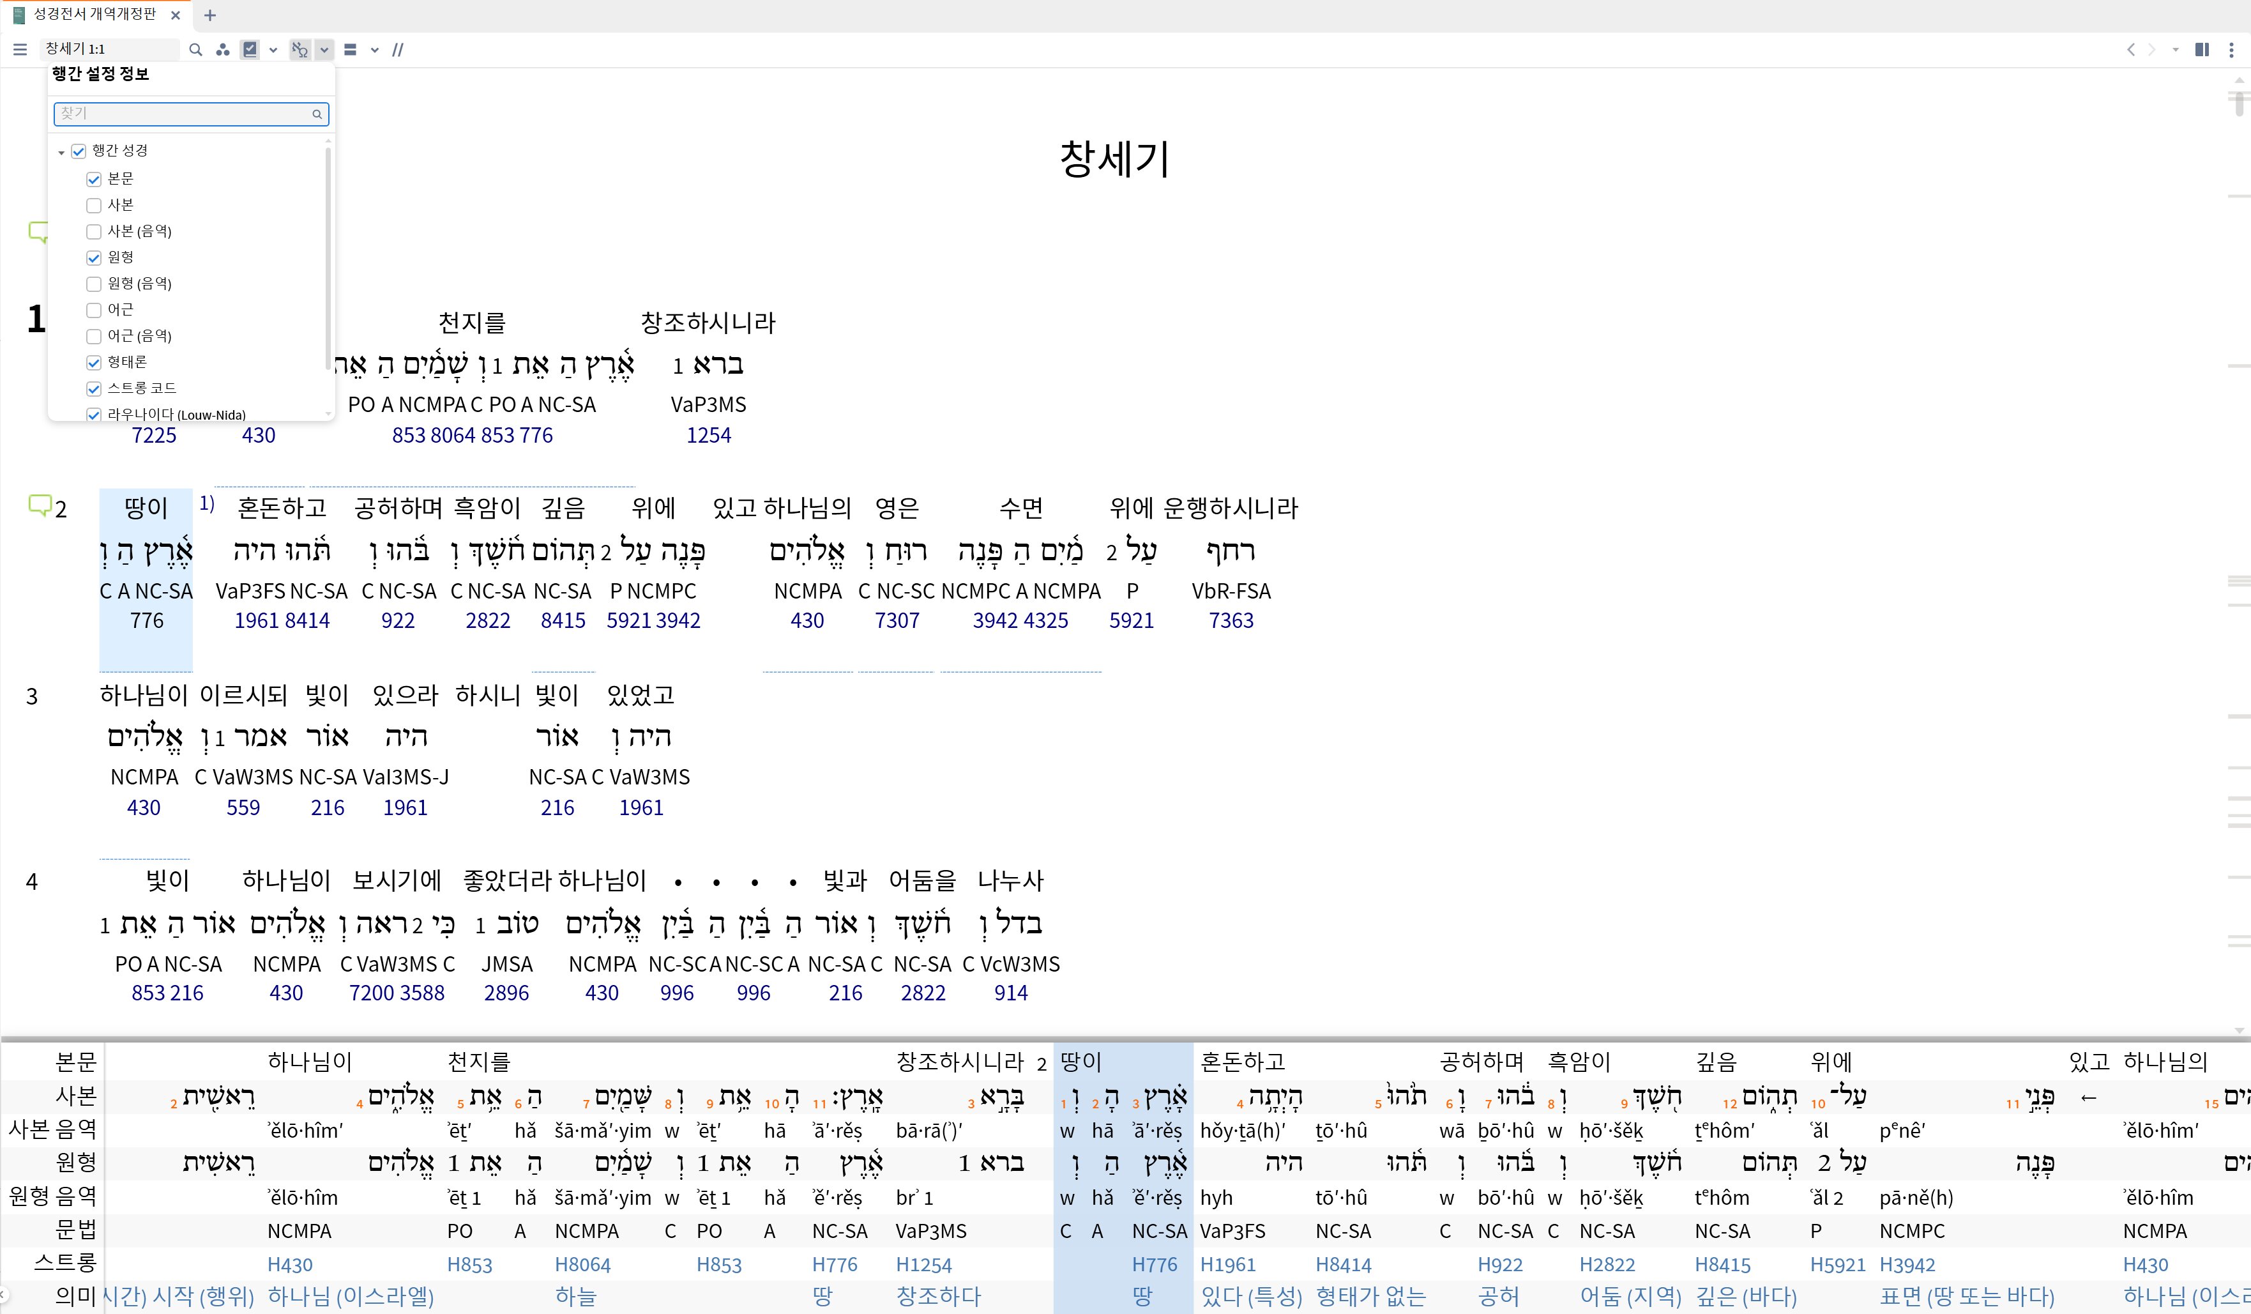The width and height of the screenshot is (2251, 1314).
Task: Click the parallel resources slashes icon
Action: (x=398, y=49)
